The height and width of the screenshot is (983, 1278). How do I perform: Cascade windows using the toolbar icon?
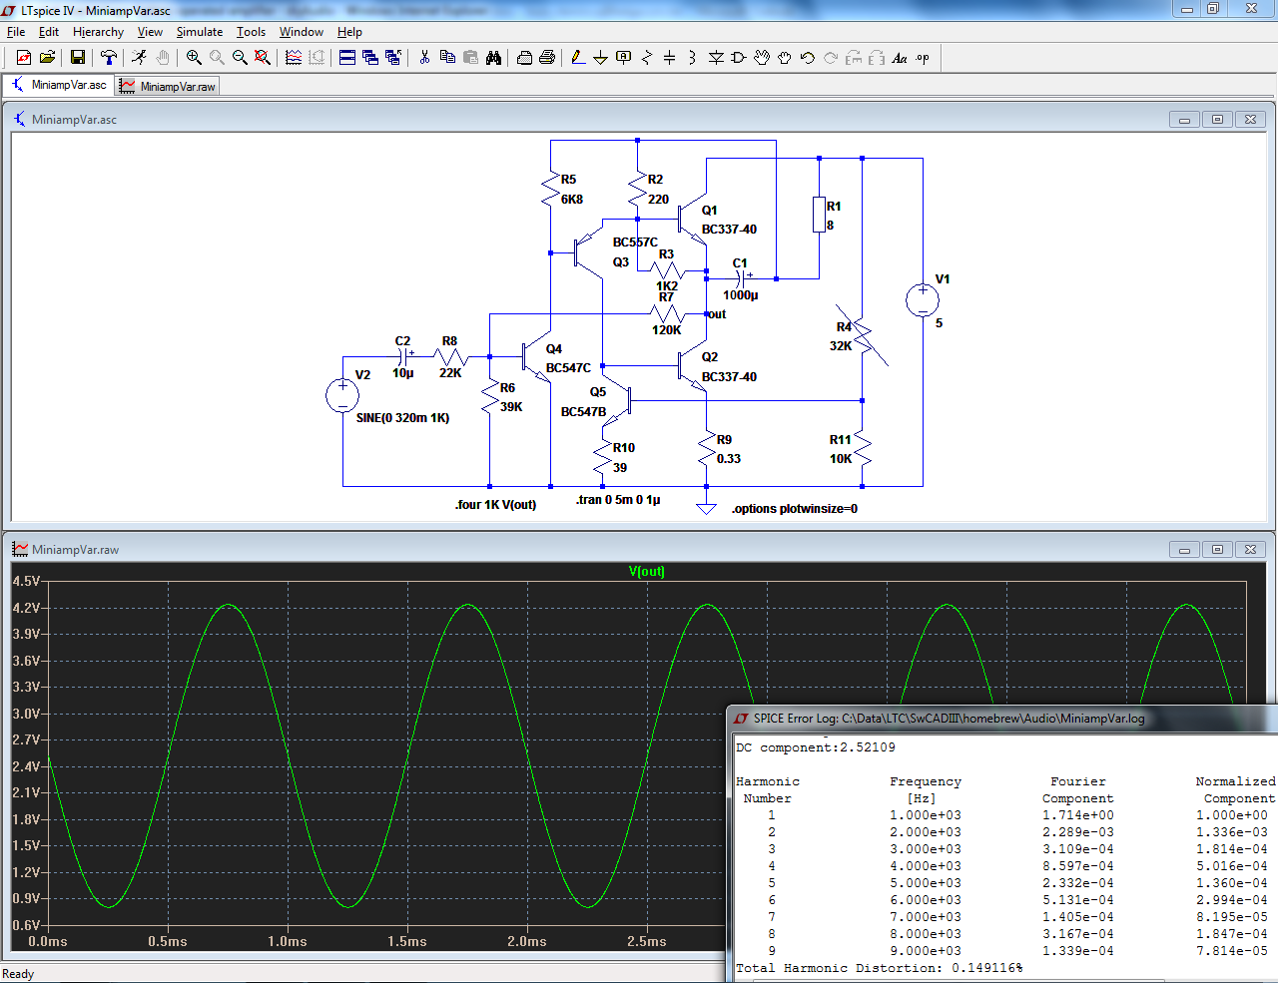click(x=370, y=58)
